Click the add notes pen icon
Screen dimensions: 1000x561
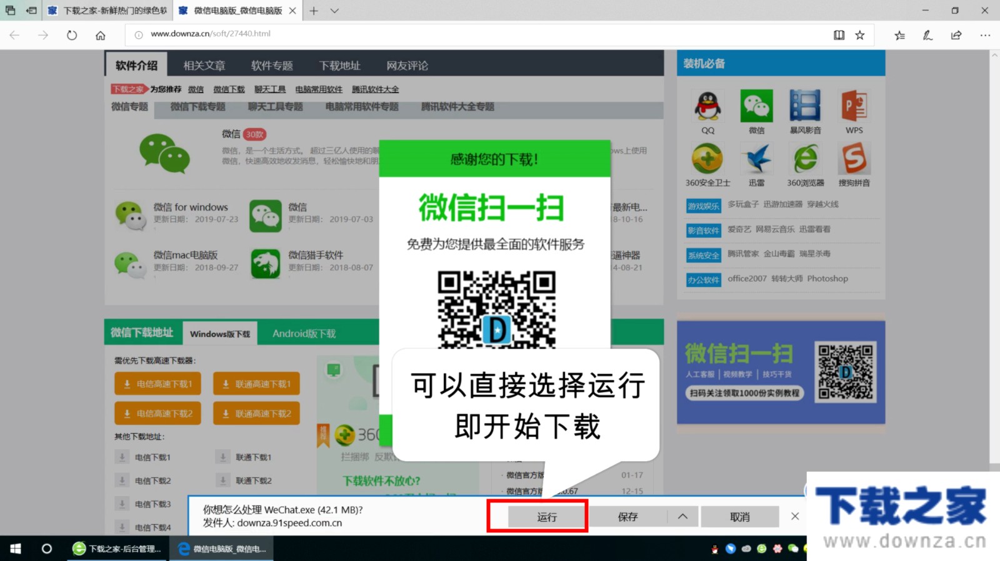click(927, 35)
